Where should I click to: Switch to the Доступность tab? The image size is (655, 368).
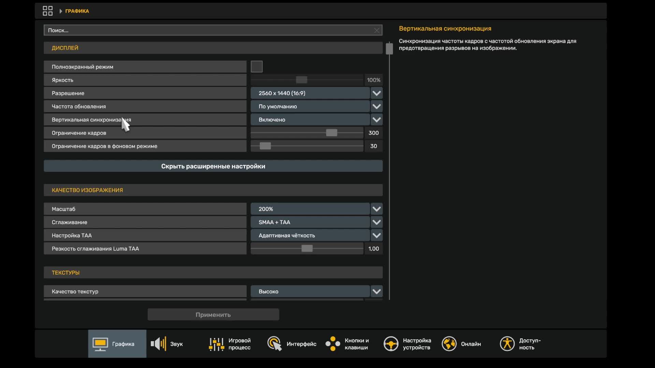tap(525, 344)
